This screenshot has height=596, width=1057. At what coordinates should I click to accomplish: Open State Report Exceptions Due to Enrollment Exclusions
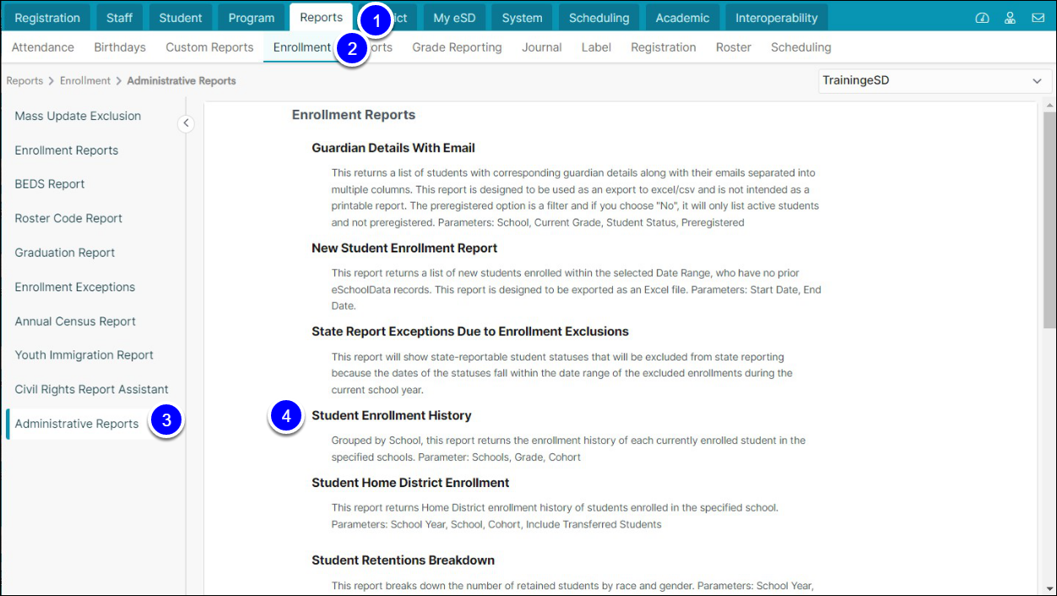(470, 331)
